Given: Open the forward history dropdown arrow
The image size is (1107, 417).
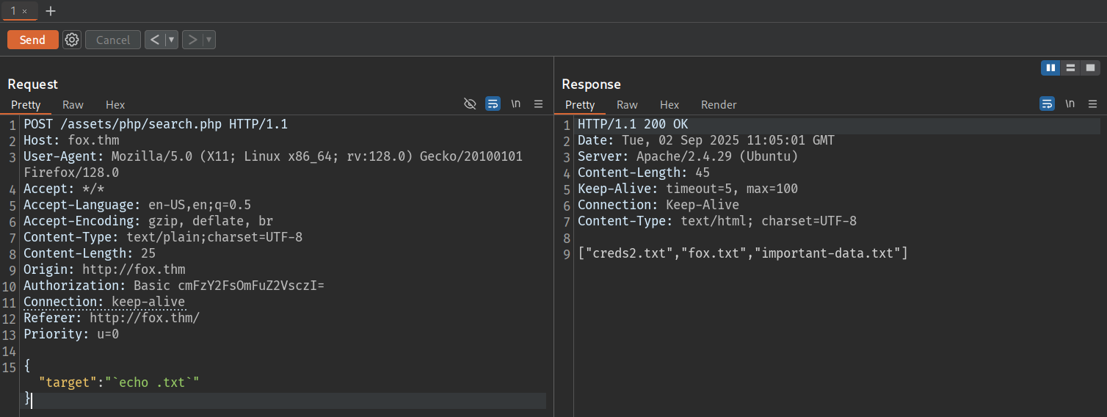Looking at the screenshot, I should (x=209, y=40).
